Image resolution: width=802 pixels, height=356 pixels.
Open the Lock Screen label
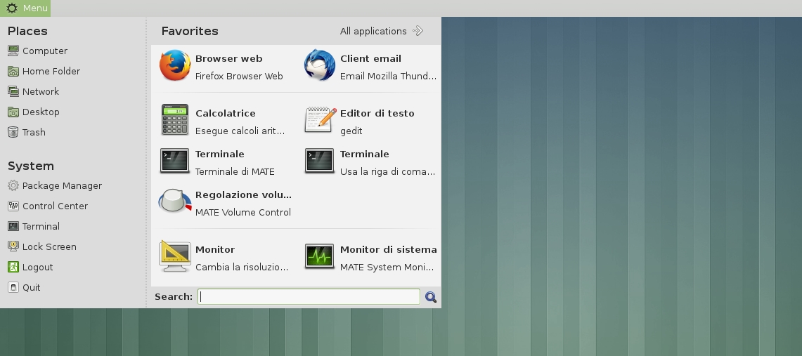tap(50, 246)
